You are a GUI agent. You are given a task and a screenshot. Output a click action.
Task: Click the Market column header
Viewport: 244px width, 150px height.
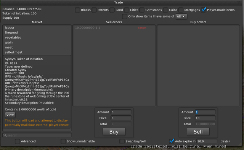(x=37, y=22)
